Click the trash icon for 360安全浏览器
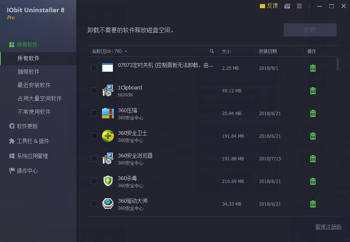This screenshot has width=350, height=242. [313, 158]
